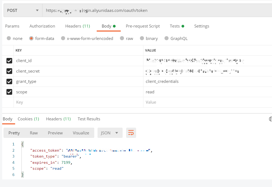Click the read value cell
This screenshot has height=187, width=272.
pos(208,92)
